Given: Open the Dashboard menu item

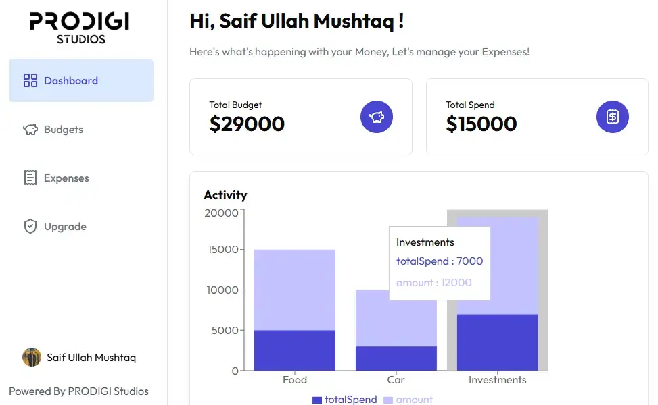Looking at the screenshot, I should pyautogui.click(x=81, y=80).
